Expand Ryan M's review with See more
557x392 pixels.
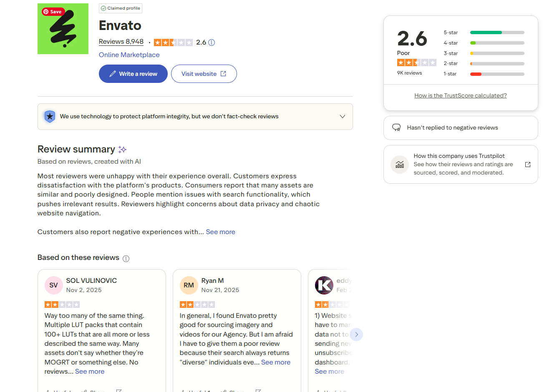click(276, 362)
